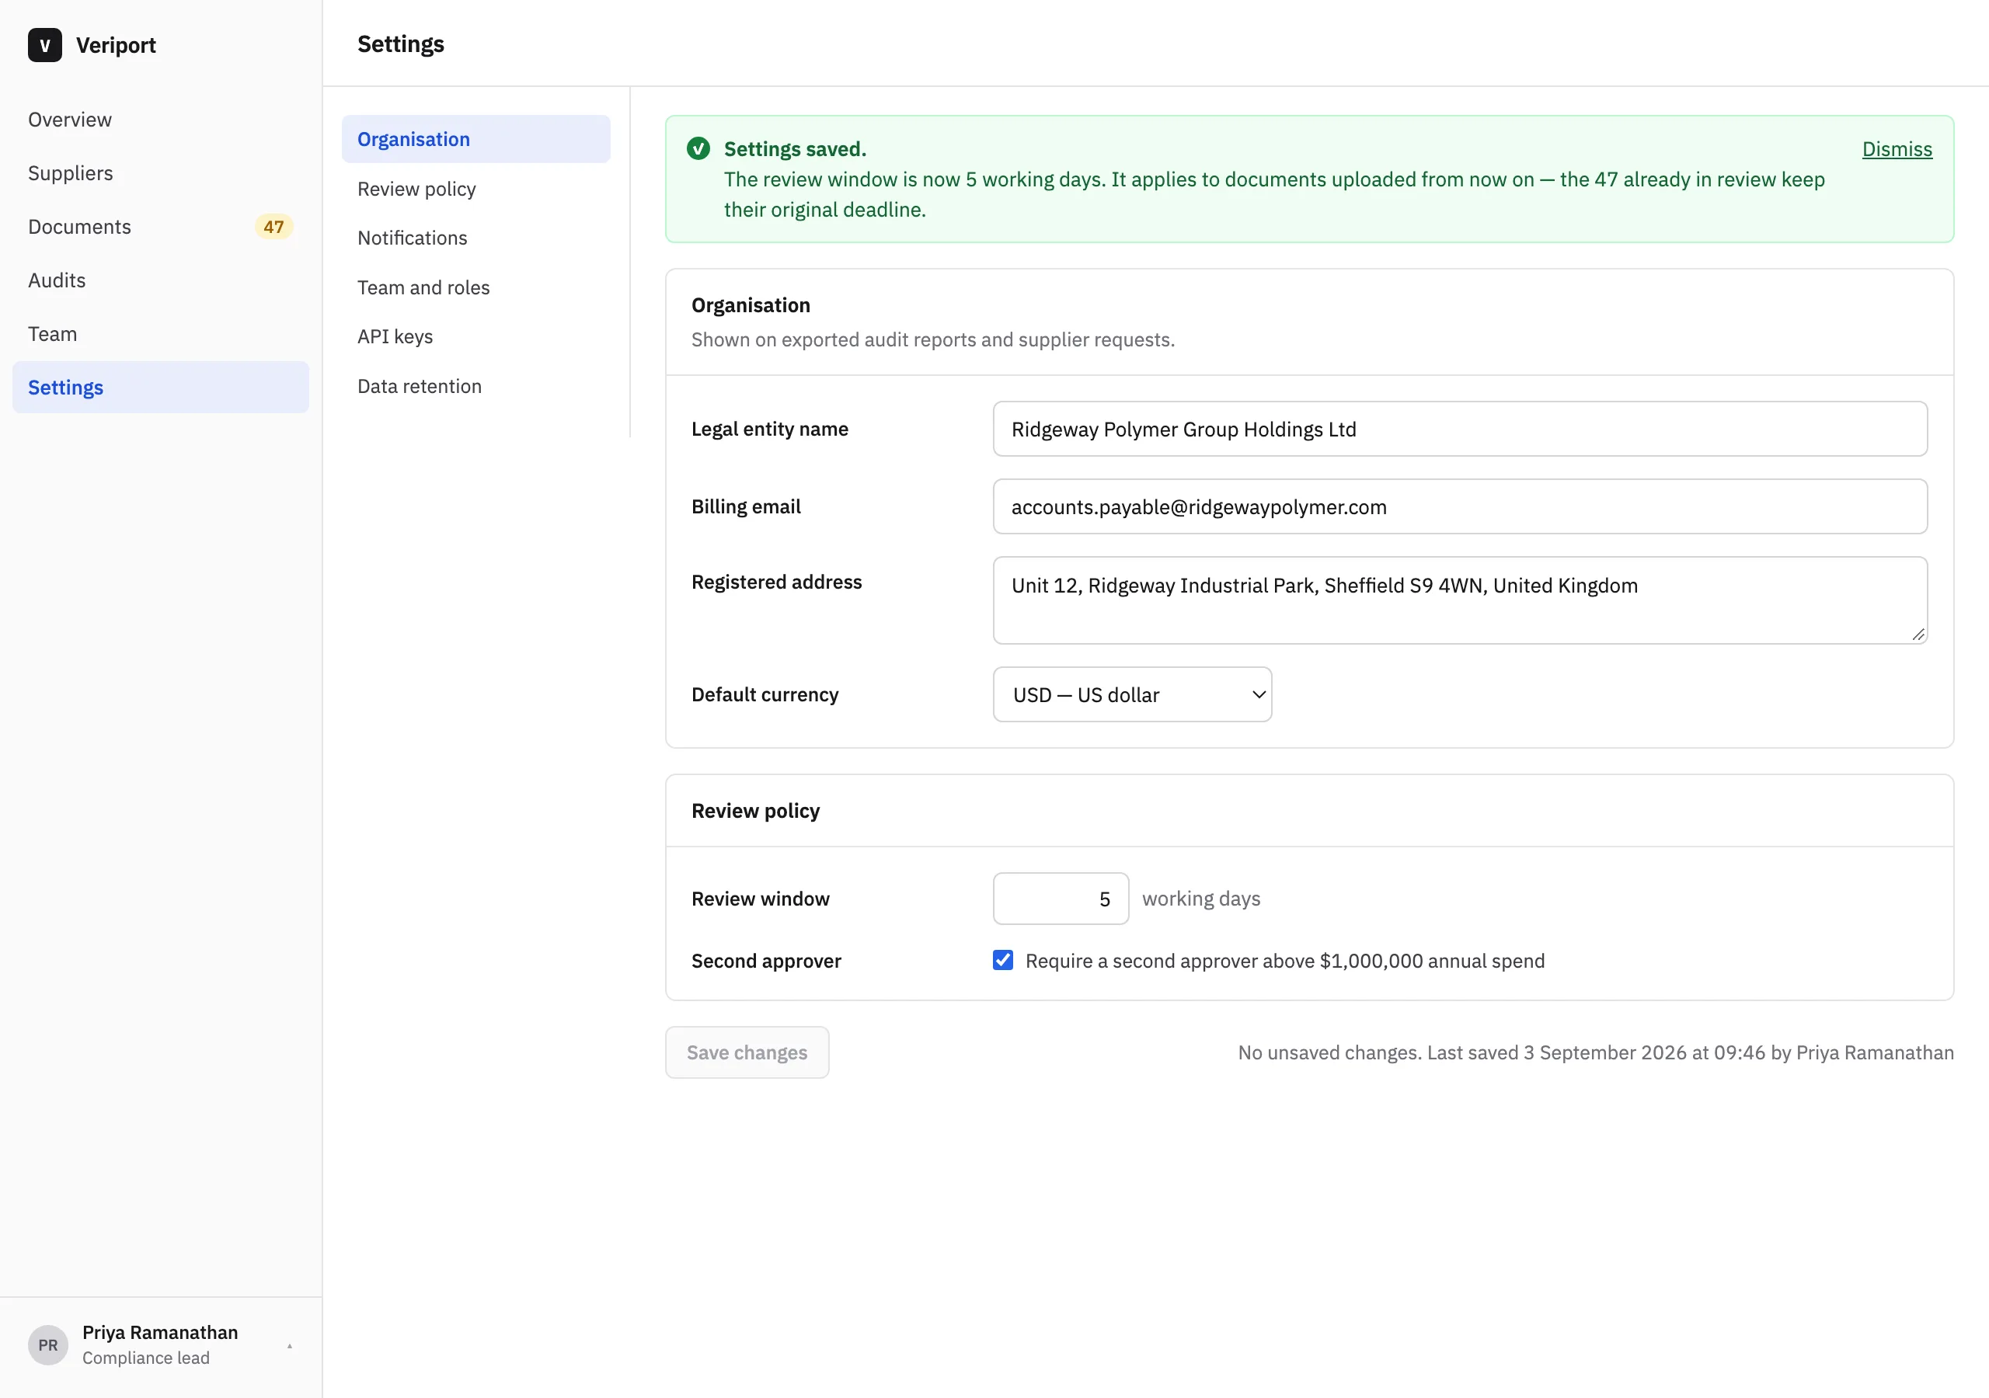
Task: Click the 47 documents badge
Action: pos(273,227)
